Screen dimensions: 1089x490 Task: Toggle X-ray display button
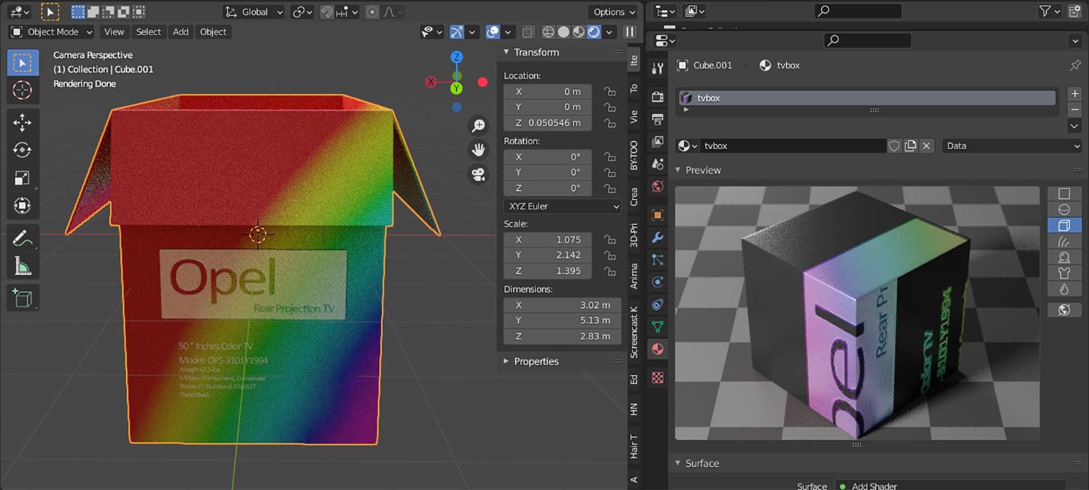(x=527, y=32)
